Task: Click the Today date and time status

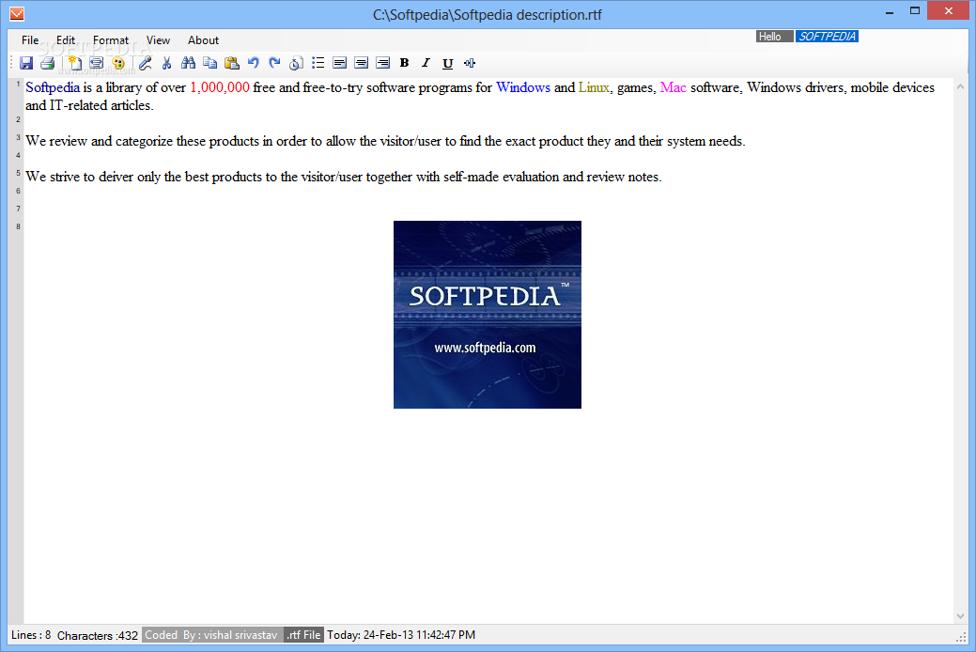Action: [401, 635]
